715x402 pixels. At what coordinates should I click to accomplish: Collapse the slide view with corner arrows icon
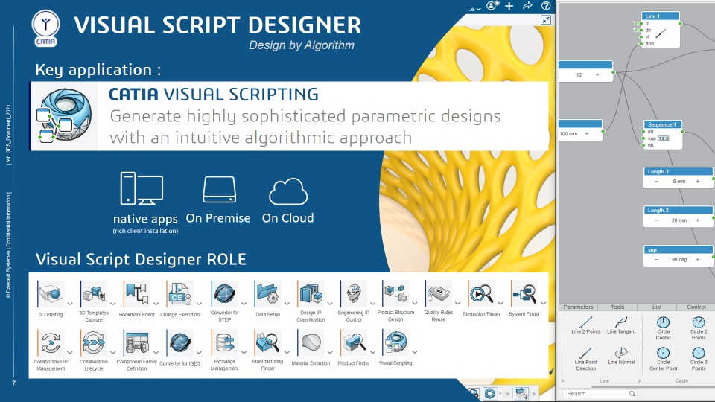[546, 19]
